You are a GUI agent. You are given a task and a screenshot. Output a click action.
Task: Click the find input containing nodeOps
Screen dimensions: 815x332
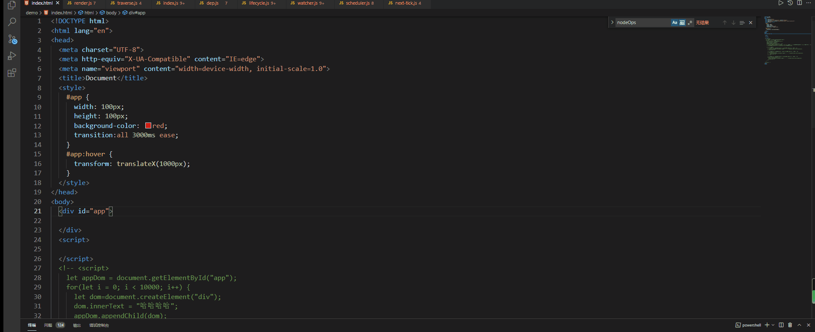pyautogui.click(x=643, y=23)
